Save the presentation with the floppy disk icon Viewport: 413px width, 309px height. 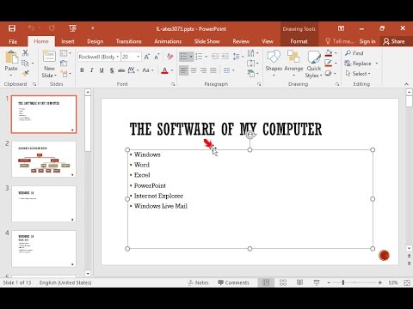(12, 28)
